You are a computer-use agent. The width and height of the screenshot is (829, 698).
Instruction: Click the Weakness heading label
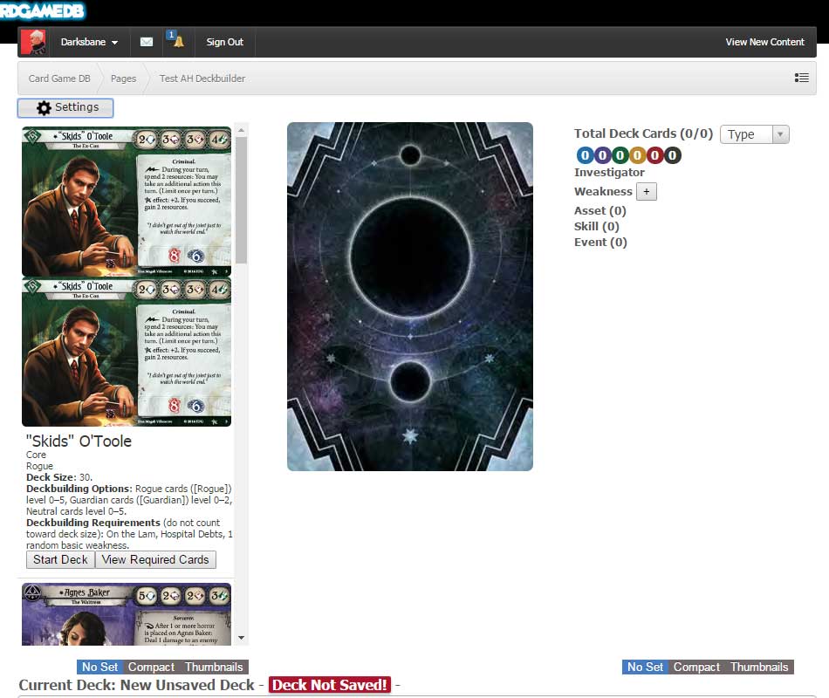pos(603,191)
